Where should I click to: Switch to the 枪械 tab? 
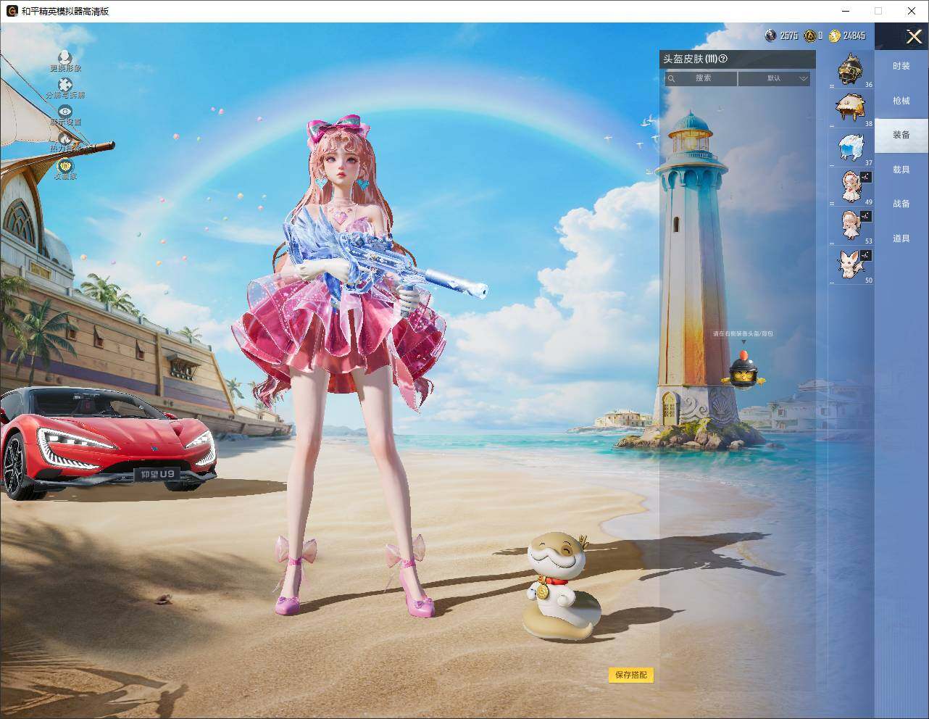coord(901,101)
